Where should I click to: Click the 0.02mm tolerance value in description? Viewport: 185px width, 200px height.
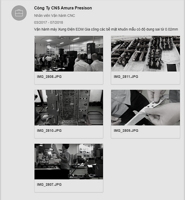(x=171, y=29)
